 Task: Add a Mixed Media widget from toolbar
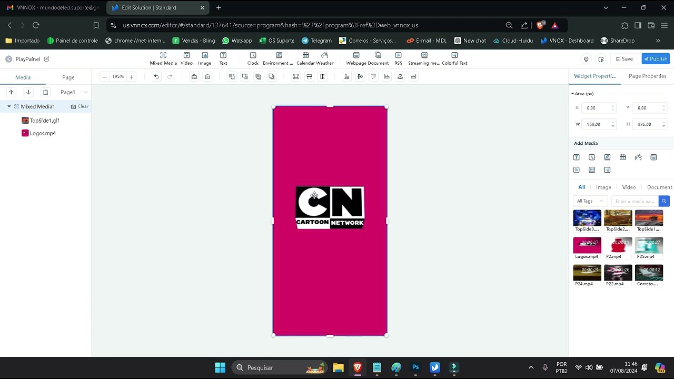tap(163, 58)
